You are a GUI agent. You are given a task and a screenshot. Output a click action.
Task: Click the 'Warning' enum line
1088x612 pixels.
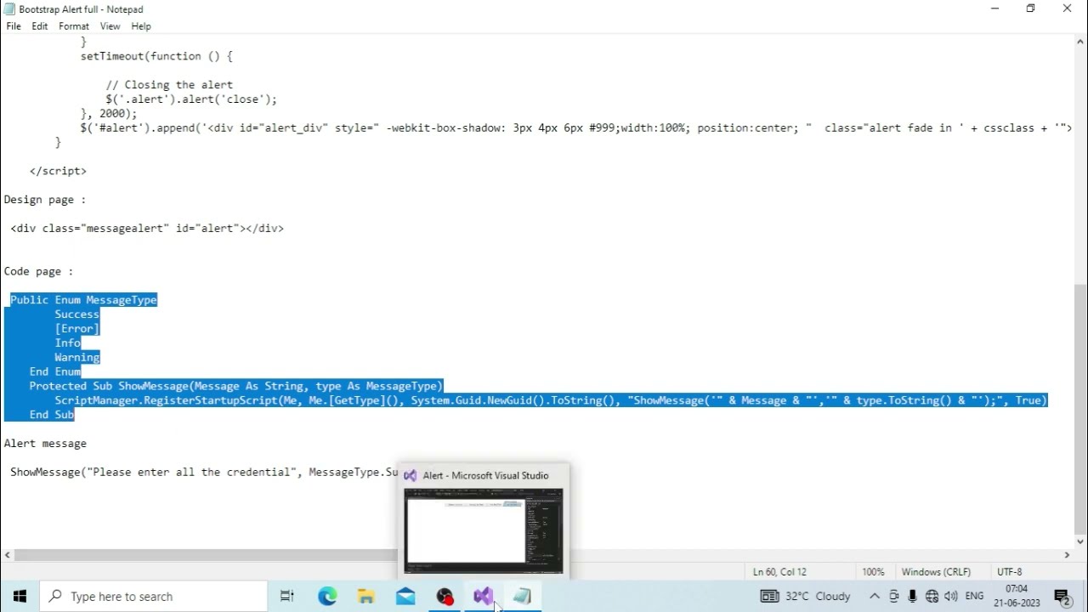(x=77, y=357)
